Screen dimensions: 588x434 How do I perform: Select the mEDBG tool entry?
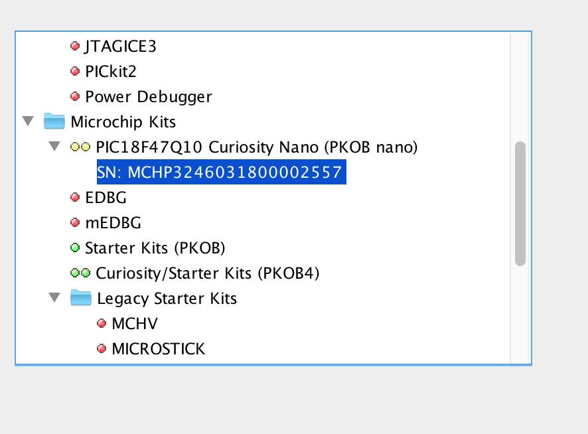click(113, 223)
